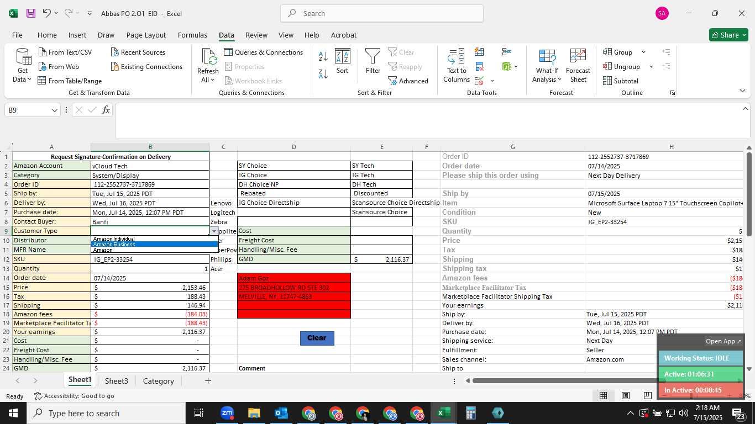Image resolution: width=755 pixels, height=424 pixels.
Task: Open the Acrobat tab
Action: click(344, 35)
